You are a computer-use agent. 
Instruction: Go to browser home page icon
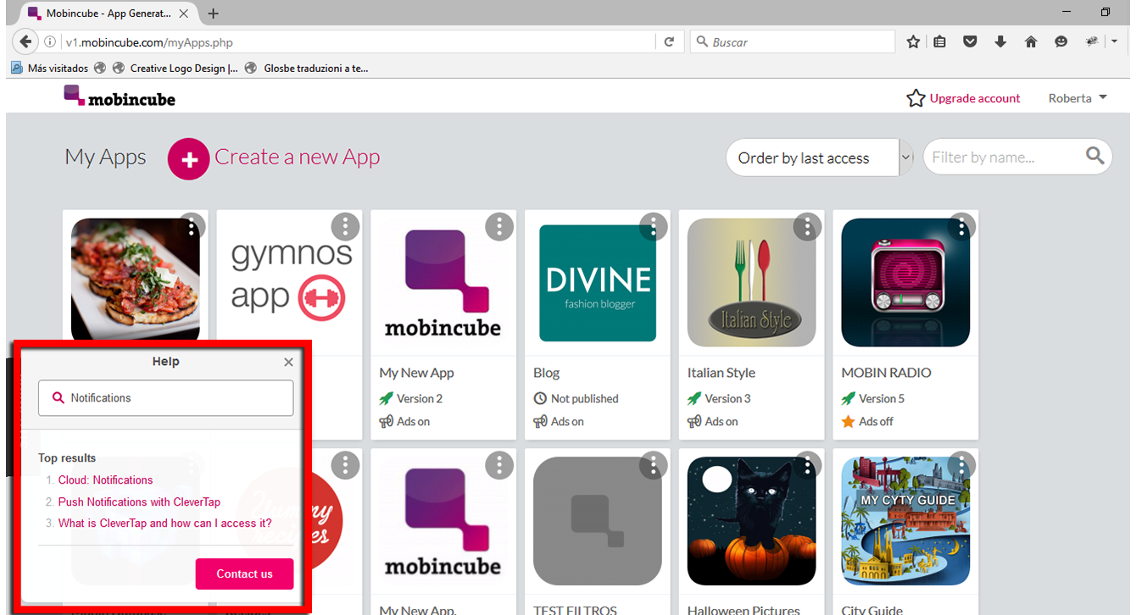coord(1031,42)
